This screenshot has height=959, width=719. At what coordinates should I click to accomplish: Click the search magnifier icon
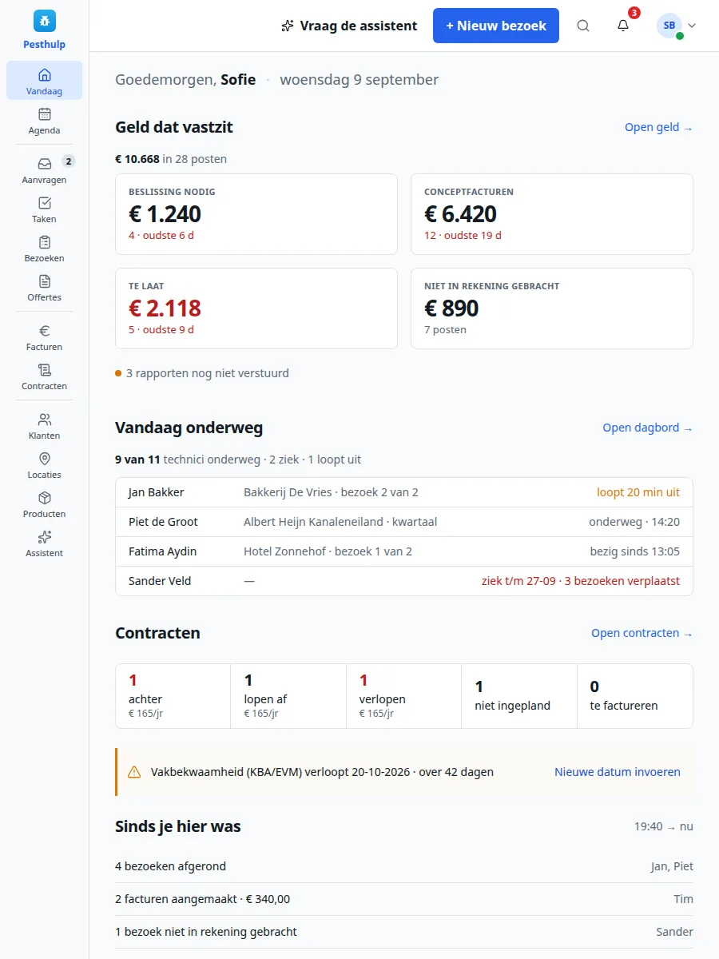(x=583, y=26)
